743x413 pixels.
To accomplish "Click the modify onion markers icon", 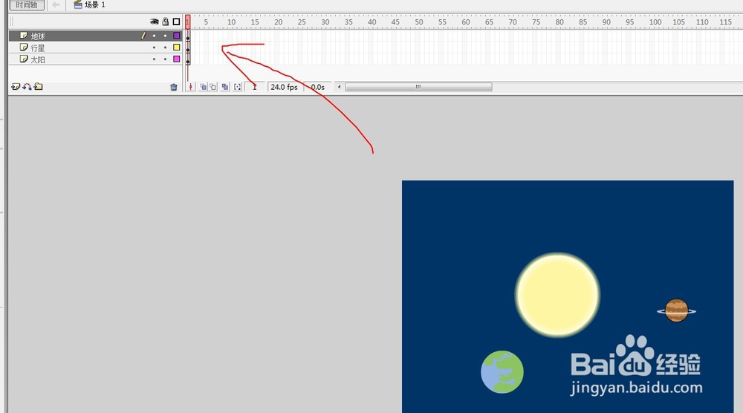I will click(238, 87).
